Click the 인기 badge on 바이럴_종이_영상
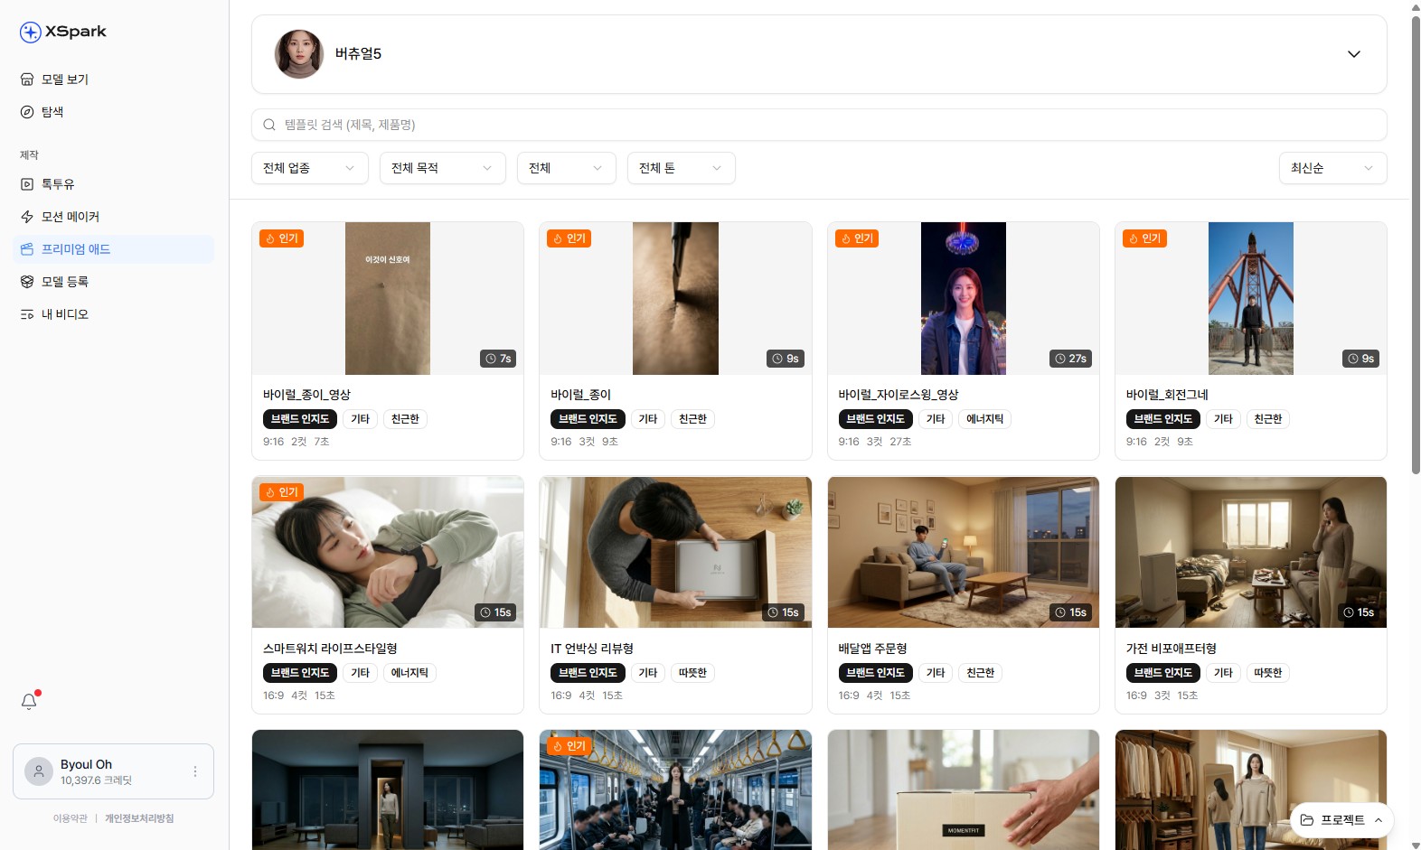 click(x=281, y=238)
